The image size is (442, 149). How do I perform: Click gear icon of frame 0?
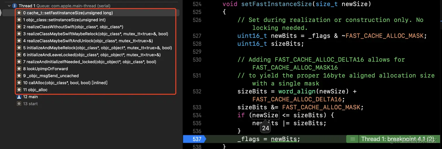click(19, 13)
